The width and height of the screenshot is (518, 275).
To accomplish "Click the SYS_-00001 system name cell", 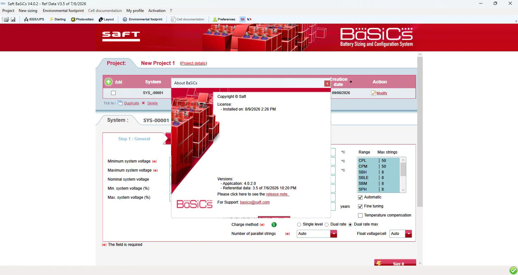I will (153, 93).
